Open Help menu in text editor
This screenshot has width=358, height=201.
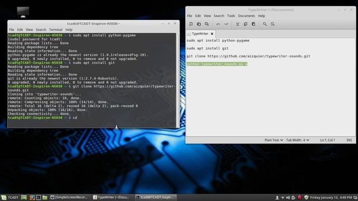[261, 16]
